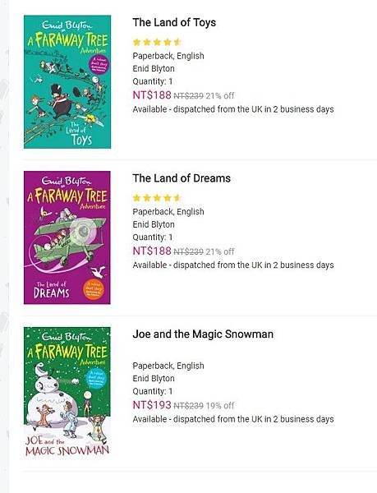Click NT$188 price for The Land of Toys
Screen dimensions: 377x493
(x=152, y=95)
